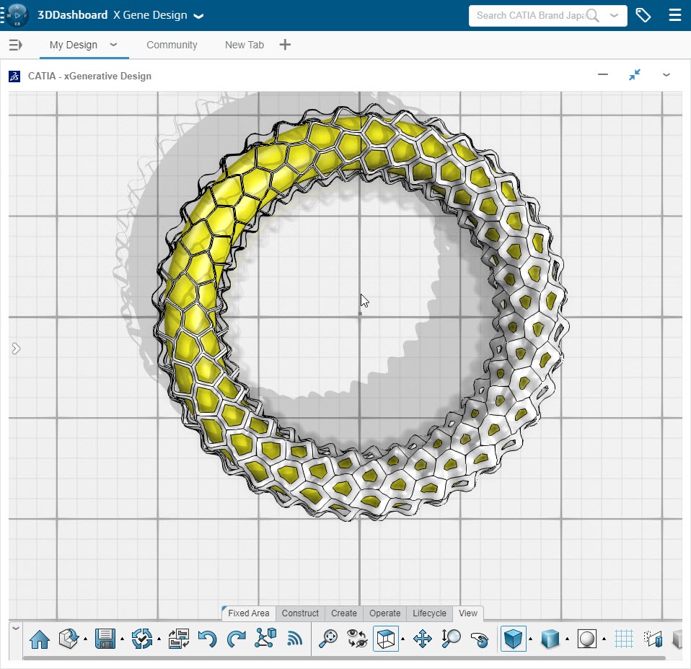
Task: Select the Pan four-arrow tool
Action: click(422, 639)
